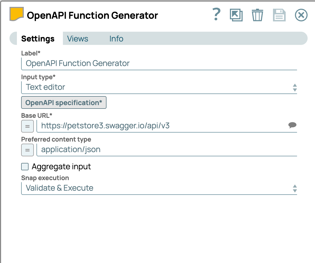Viewport: 315px width, 263px height.
Task: Expand the Snap execution dropdown
Action: (159, 188)
